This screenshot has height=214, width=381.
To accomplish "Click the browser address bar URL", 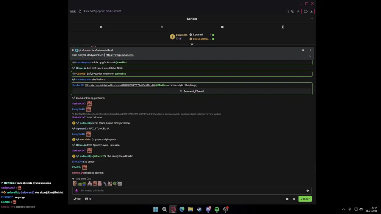I will (102, 11).
